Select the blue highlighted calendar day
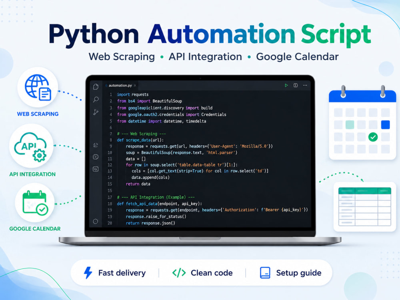The width and height of the screenshot is (400, 300). [385, 125]
